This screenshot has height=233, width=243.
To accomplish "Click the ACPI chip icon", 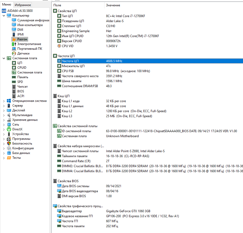I will point(14,96).
